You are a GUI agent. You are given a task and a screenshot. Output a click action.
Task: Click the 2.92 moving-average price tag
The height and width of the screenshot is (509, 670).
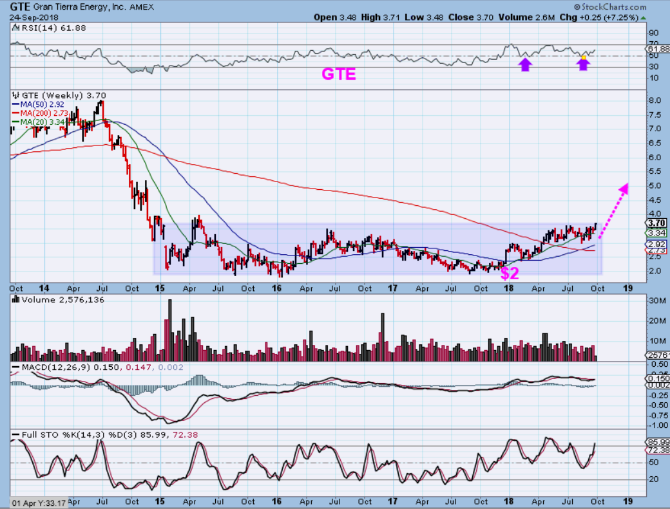[656, 245]
